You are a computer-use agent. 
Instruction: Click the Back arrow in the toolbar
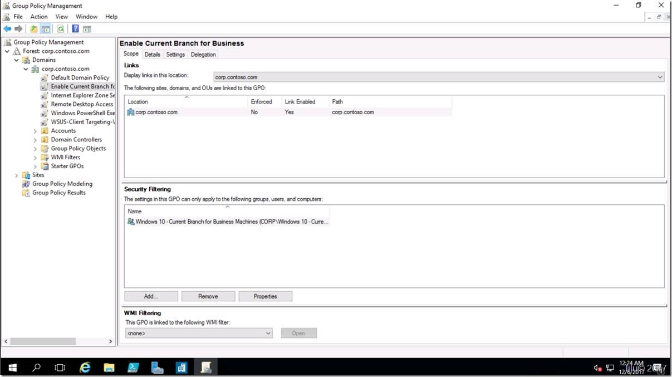(x=7, y=29)
